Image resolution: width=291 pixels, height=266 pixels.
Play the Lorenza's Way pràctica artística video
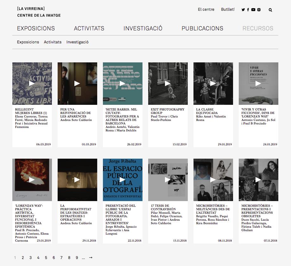[32, 180]
